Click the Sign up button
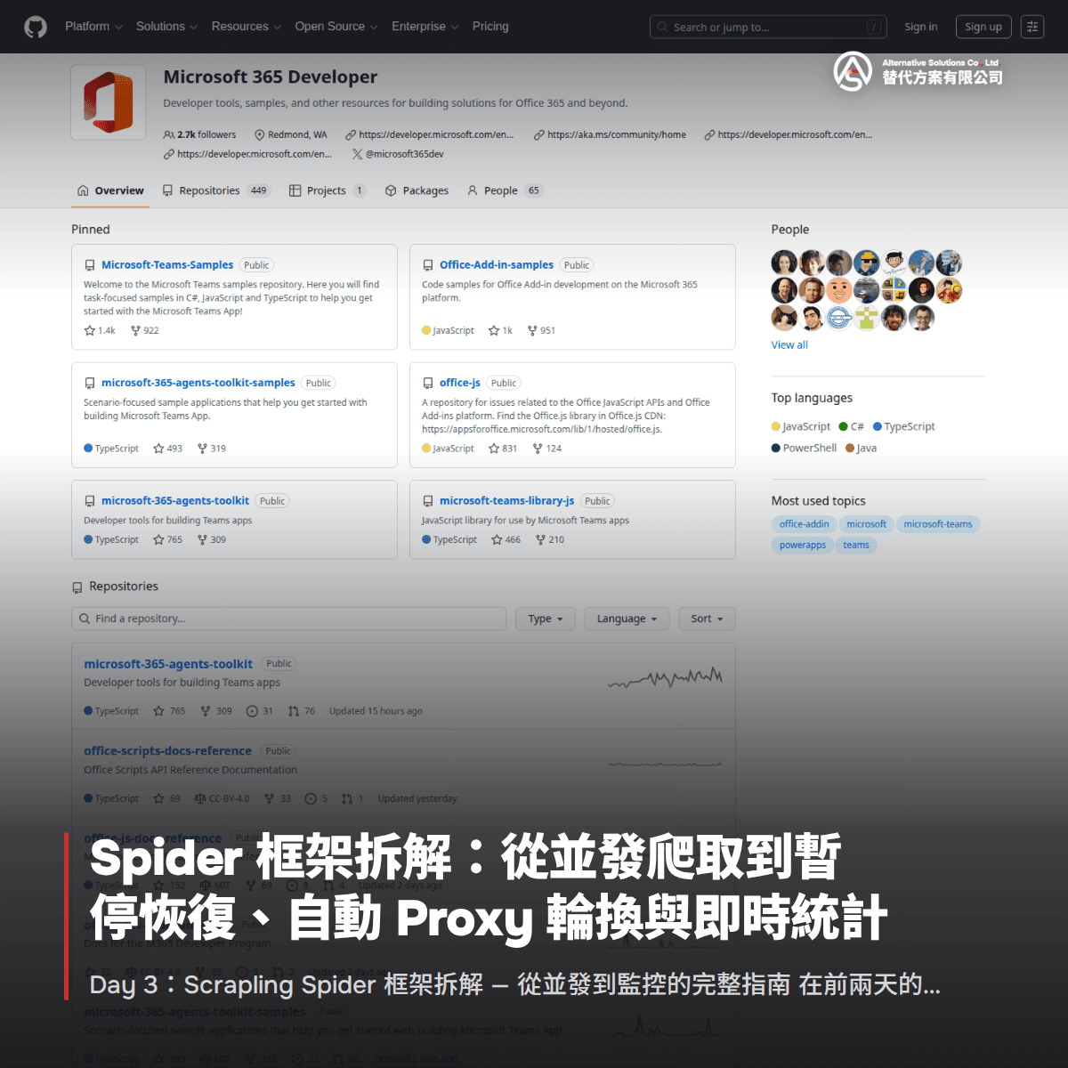Image resolution: width=1068 pixels, height=1068 pixels. [983, 27]
